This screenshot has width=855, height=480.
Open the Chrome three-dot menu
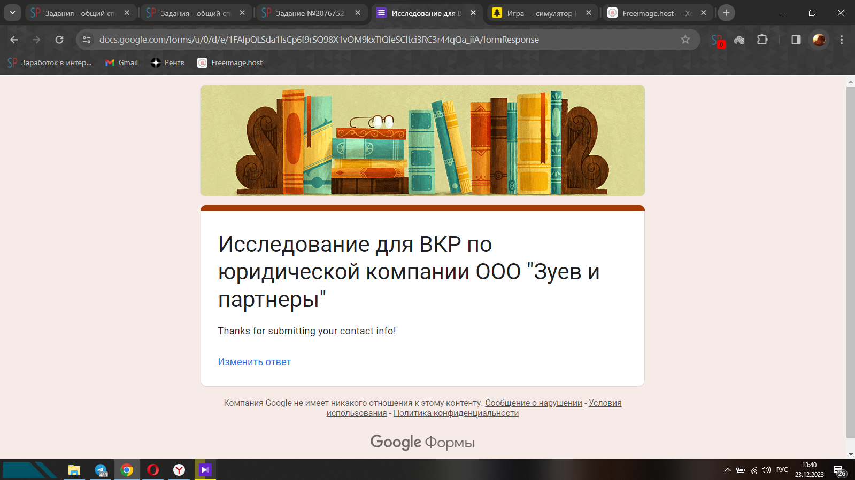click(842, 40)
